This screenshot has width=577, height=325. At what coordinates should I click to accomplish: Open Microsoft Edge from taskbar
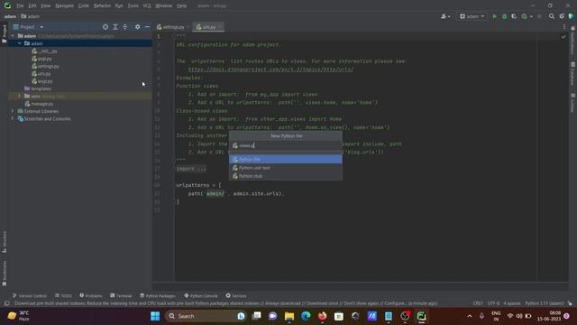pyautogui.click(x=306, y=316)
